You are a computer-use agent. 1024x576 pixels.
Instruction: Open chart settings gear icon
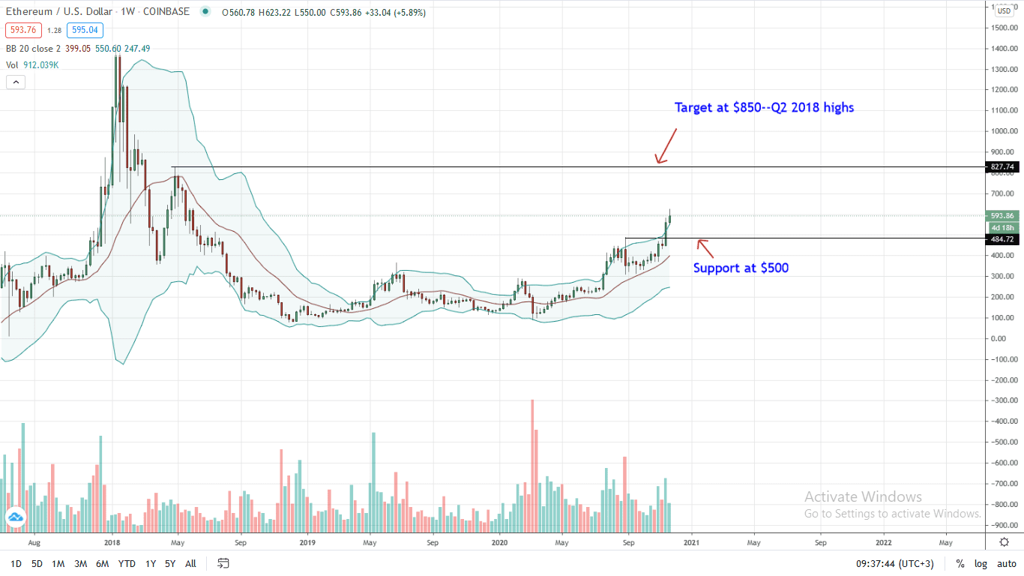pyautogui.click(x=1005, y=541)
